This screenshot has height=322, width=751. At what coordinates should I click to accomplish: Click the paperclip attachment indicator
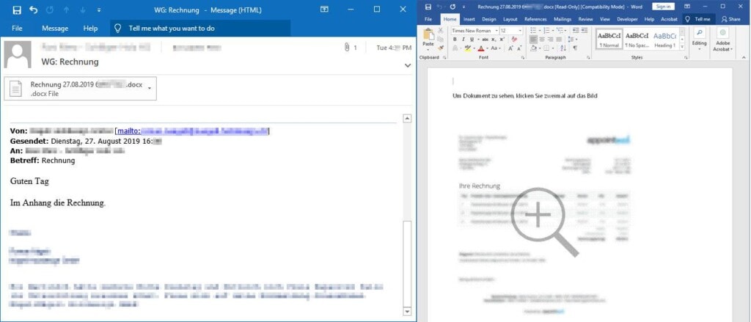(347, 48)
